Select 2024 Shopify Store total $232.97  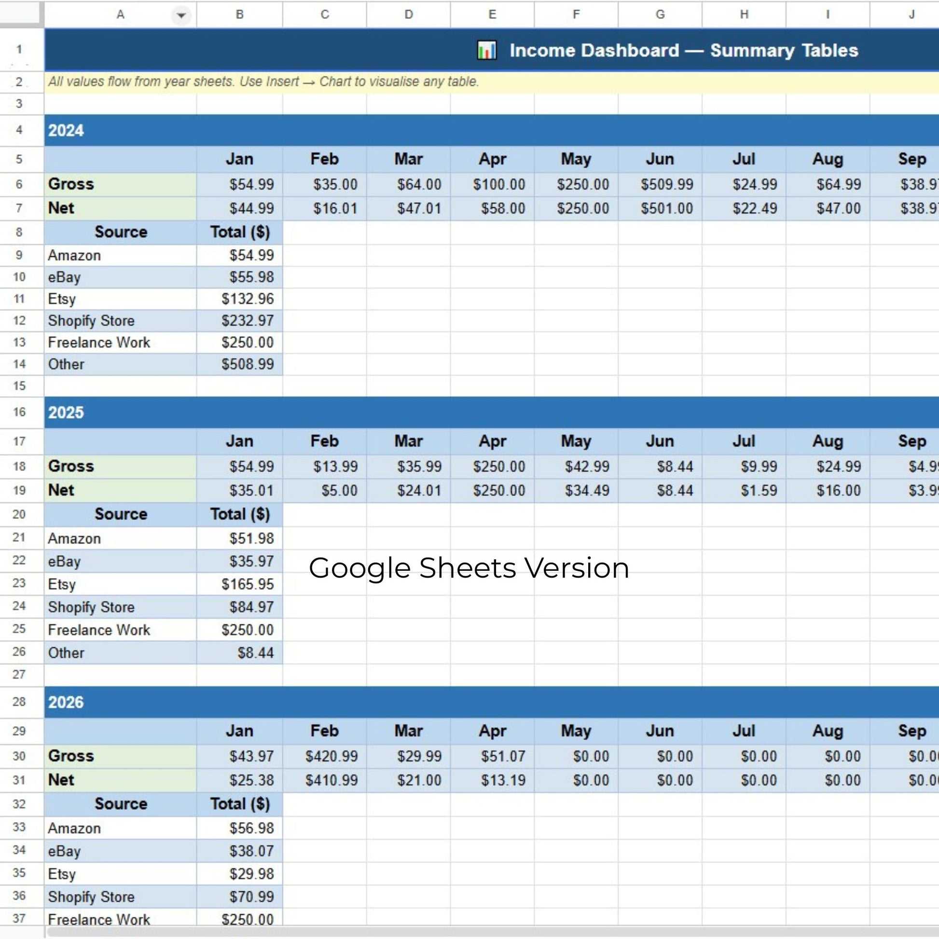click(240, 320)
